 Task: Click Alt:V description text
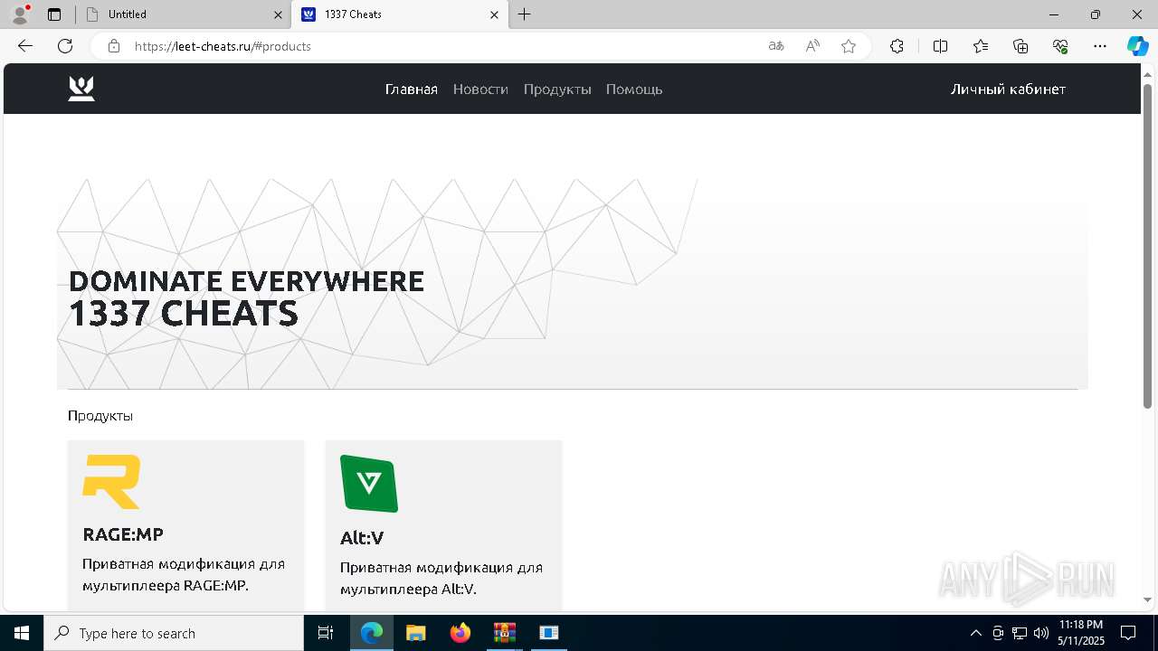point(441,579)
